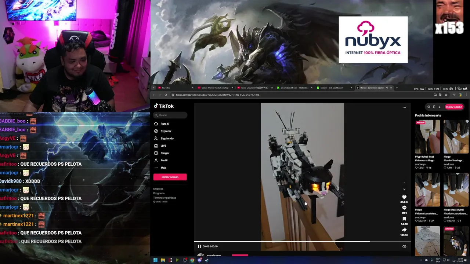Open the Windows Start menu
470x264 pixels.
(x=155, y=260)
